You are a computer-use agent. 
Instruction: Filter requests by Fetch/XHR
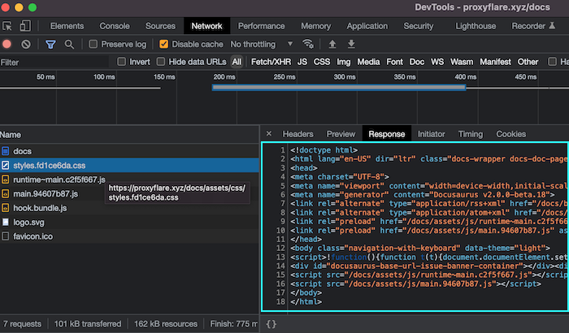271,62
